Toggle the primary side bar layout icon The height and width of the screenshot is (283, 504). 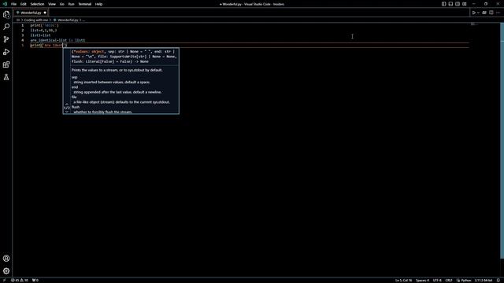443,4
